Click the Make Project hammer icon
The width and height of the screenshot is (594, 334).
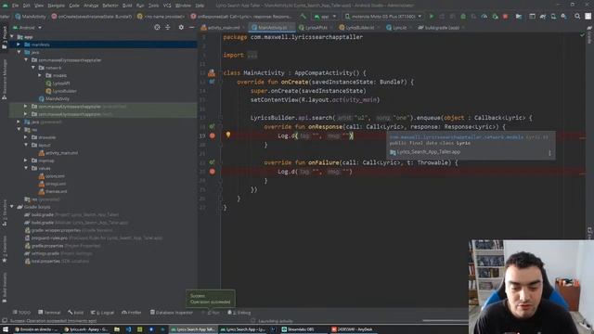pyautogui.click(x=303, y=17)
